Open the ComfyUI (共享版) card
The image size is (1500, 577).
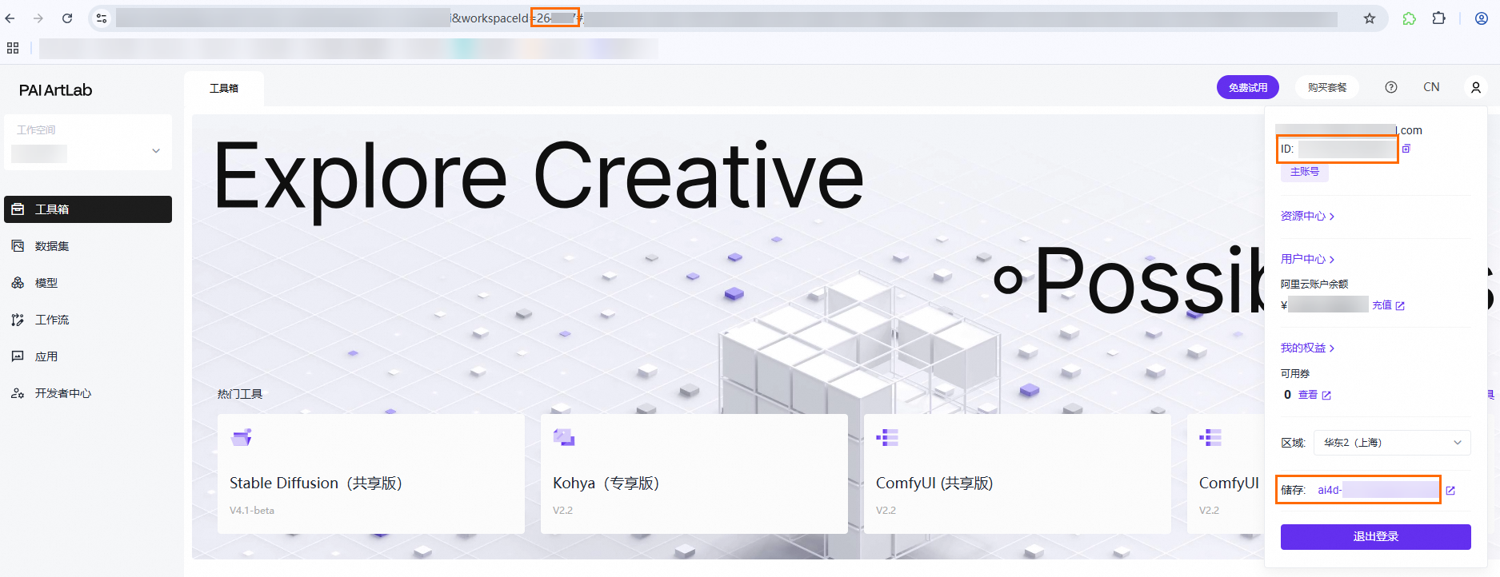(x=1018, y=473)
